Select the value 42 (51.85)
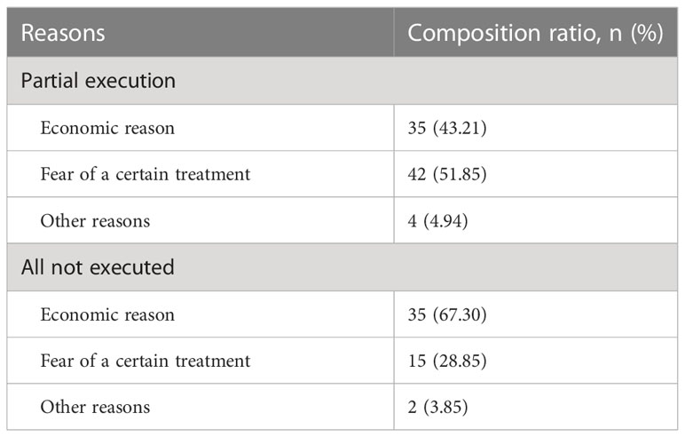This screenshot has height=437, width=685. [447, 174]
